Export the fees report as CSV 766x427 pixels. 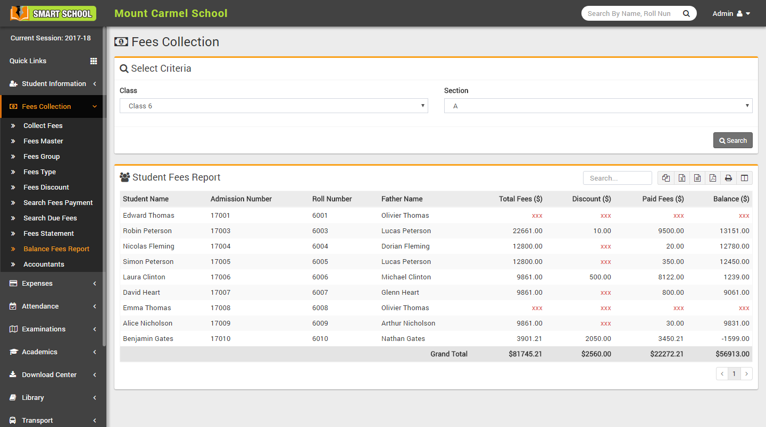pos(697,178)
